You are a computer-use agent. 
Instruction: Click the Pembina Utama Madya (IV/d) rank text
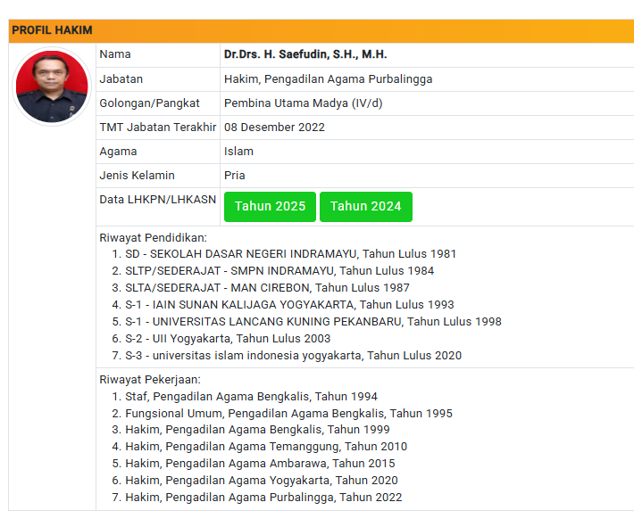tap(303, 103)
